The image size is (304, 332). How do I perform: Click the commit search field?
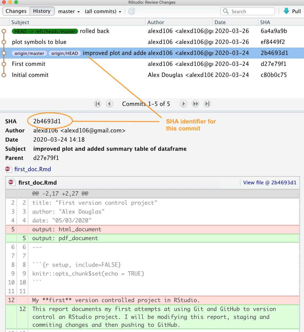pos(248,11)
